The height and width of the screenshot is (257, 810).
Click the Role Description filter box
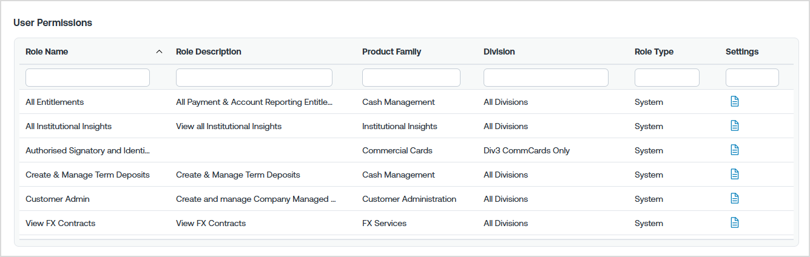254,78
